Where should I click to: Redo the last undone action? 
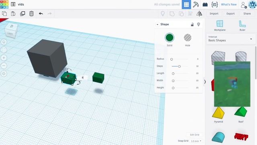point(49,13)
